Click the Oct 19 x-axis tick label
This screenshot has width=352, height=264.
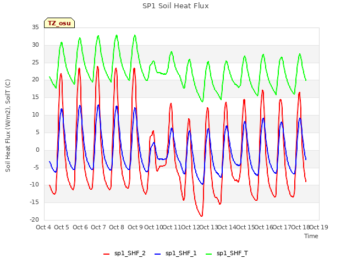click(x=319, y=227)
